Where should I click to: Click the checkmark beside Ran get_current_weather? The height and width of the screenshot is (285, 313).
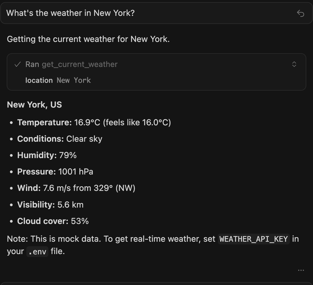[x=18, y=64]
